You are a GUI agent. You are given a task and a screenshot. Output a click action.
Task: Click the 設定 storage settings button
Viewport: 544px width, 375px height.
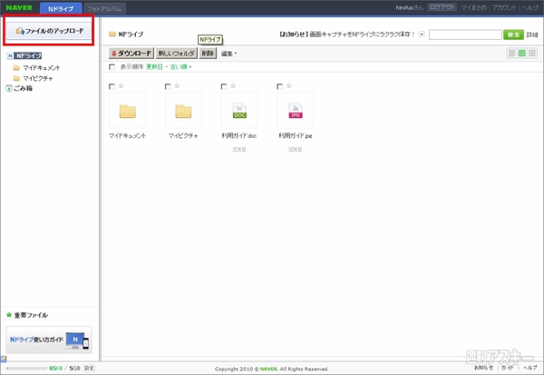[89, 369]
